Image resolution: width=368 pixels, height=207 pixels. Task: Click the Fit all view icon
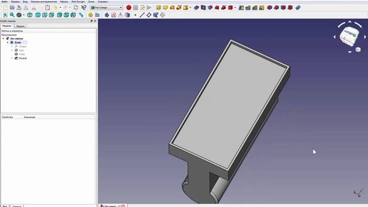pyautogui.click(x=5, y=15)
